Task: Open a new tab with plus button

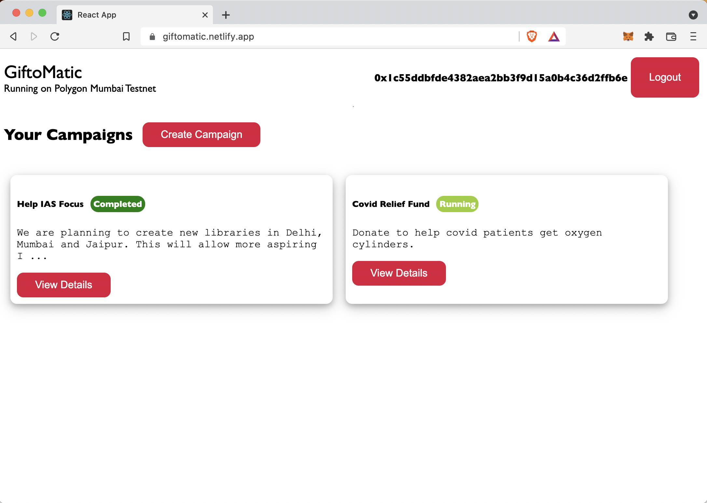Action: tap(226, 15)
